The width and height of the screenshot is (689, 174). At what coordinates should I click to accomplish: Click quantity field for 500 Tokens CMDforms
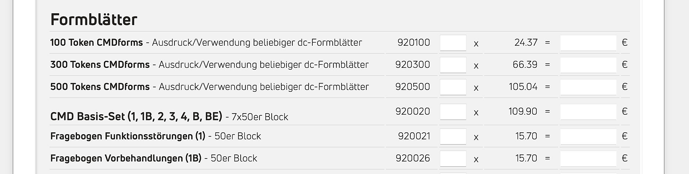[x=453, y=87]
